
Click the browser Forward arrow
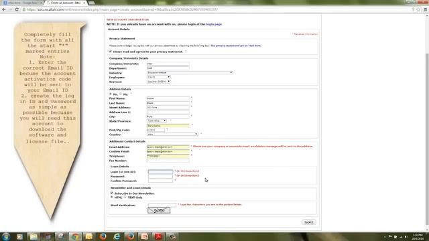click(x=11, y=9)
